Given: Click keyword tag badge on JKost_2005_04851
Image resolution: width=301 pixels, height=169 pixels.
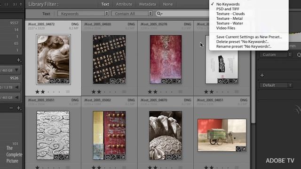Looking at the screenshot, I should coord(238,148).
